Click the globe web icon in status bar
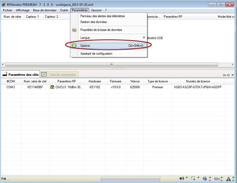 pos(205,179)
